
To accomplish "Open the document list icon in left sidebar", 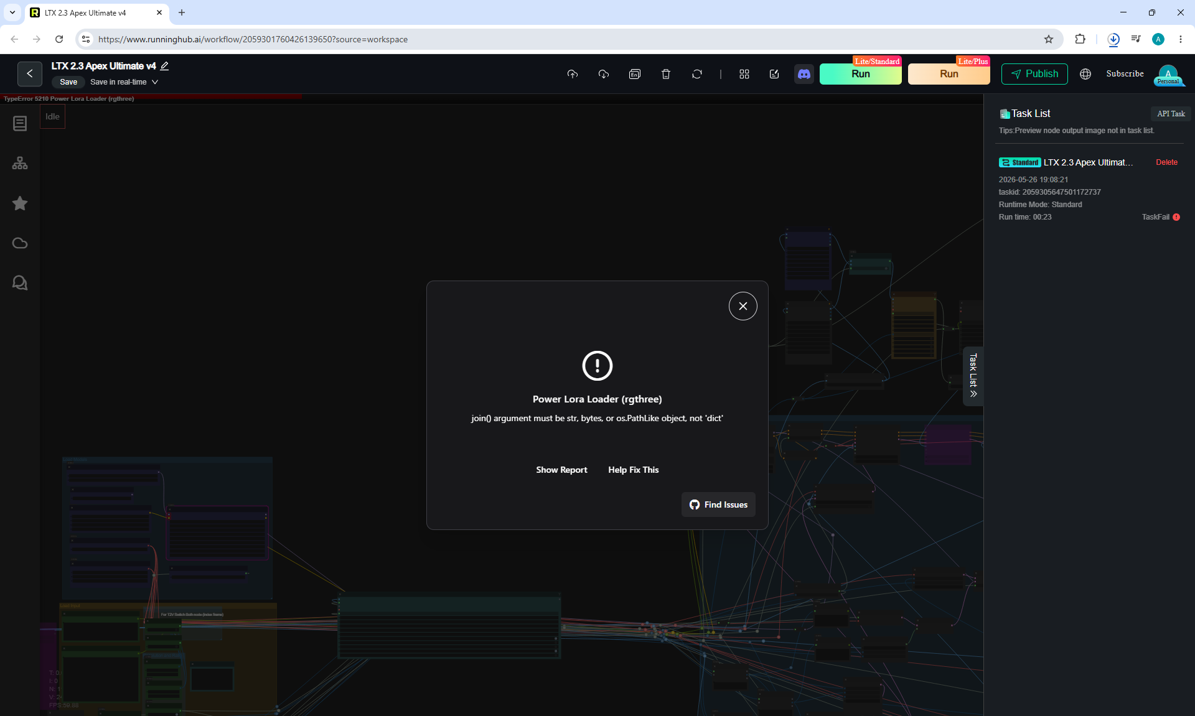I will pos(20,124).
